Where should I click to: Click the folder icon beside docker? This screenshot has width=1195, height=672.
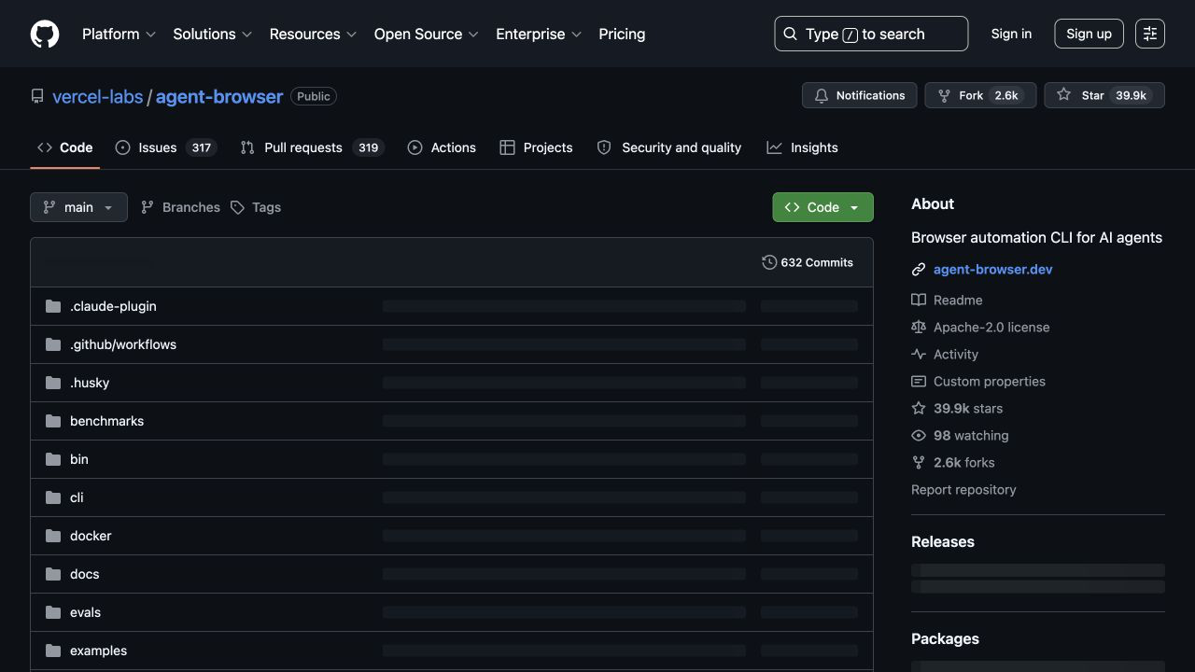click(x=53, y=536)
